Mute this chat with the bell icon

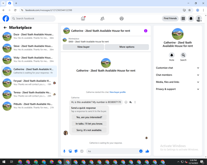coord(171,55)
